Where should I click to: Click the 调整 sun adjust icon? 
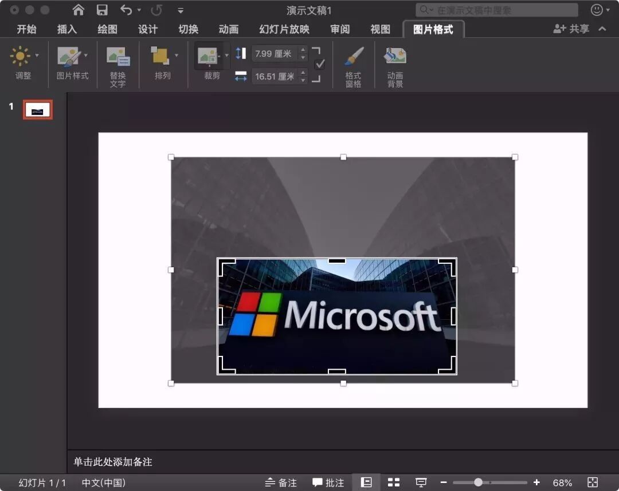(x=19, y=56)
